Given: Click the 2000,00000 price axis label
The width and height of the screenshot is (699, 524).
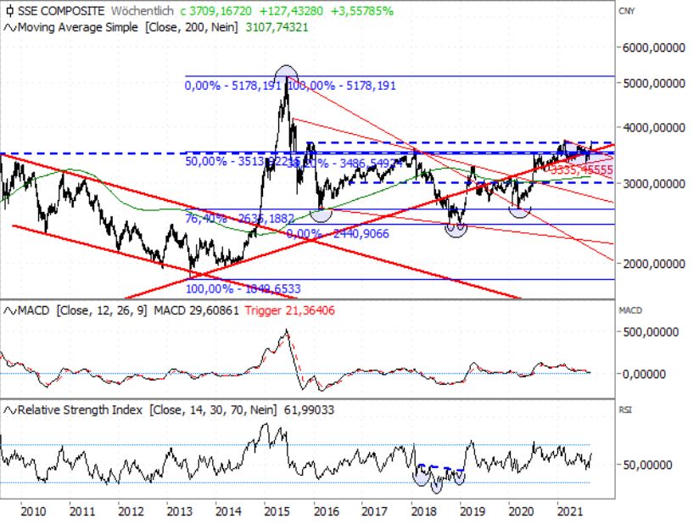Looking at the screenshot, I should 653,264.
